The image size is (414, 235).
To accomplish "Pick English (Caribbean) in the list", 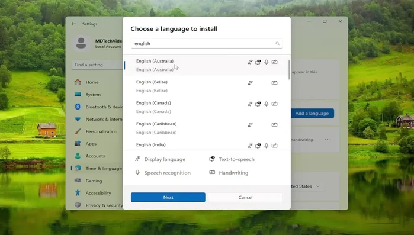I will (206, 128).
